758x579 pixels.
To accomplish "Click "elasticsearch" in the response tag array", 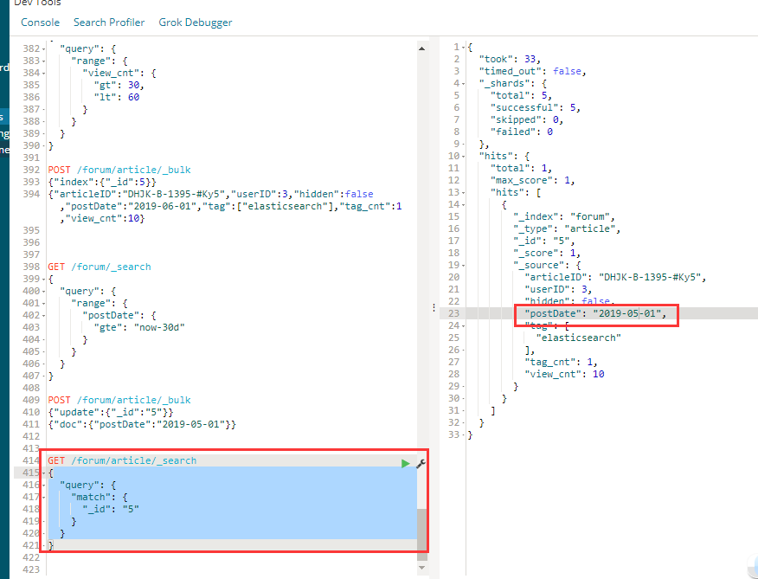I will coord(579,338).
